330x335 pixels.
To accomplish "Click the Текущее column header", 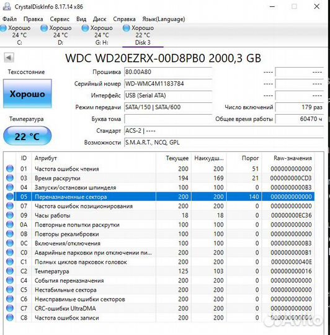I will coord(174,158).
